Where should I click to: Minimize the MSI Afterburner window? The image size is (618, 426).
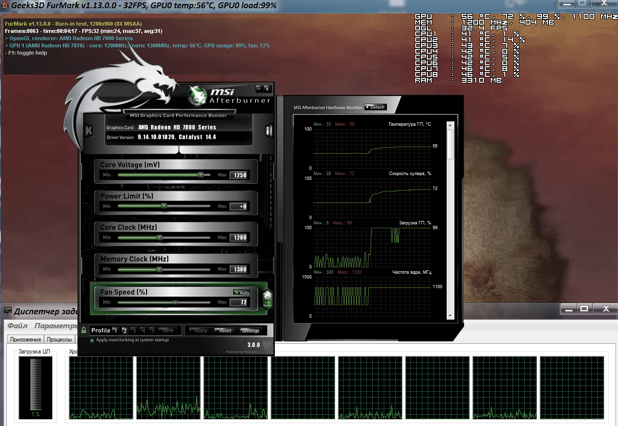click(x=259, y=89)
